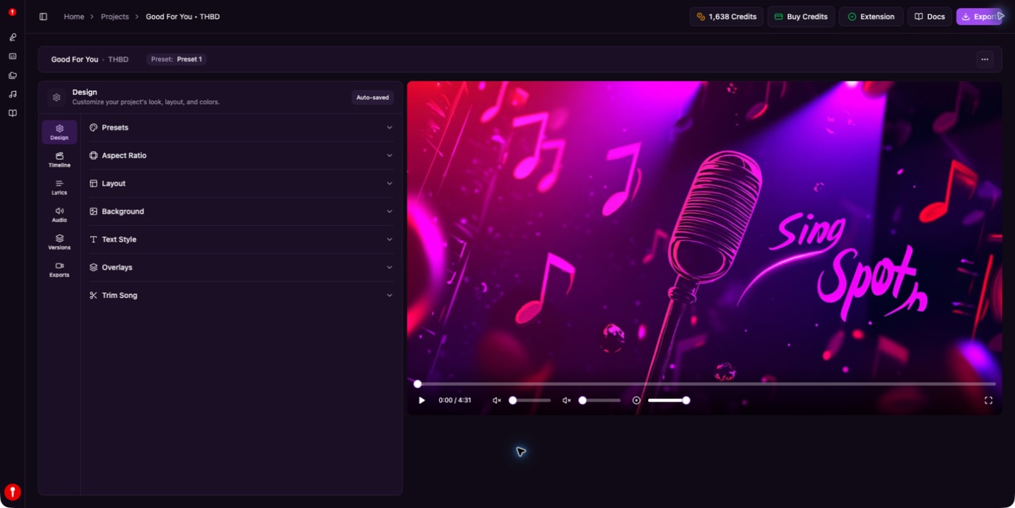Click the 1,638 Credits button

coord(726,17)
